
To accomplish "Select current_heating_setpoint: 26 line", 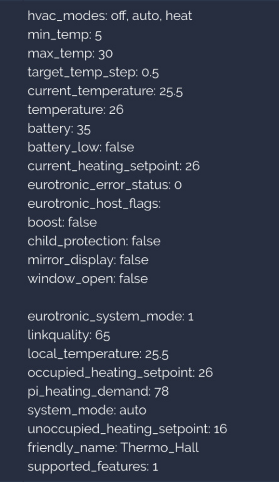I will [114, 166].
